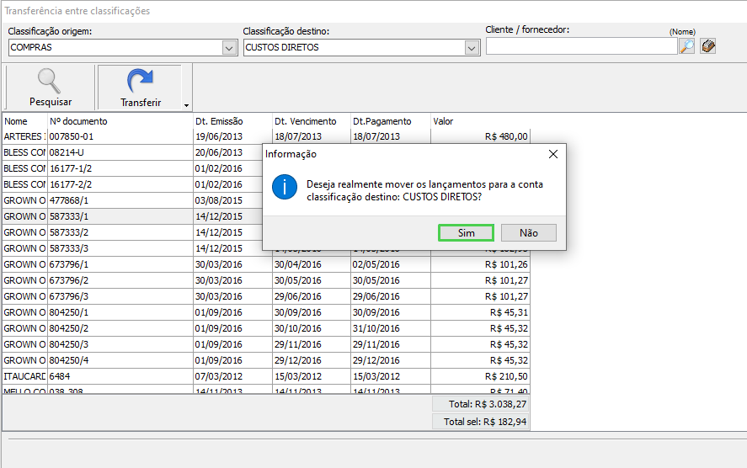The width and height of the screenshot is (747, 468).
Task: Click ITAUCARD name cell
Action: click(24, 376)
